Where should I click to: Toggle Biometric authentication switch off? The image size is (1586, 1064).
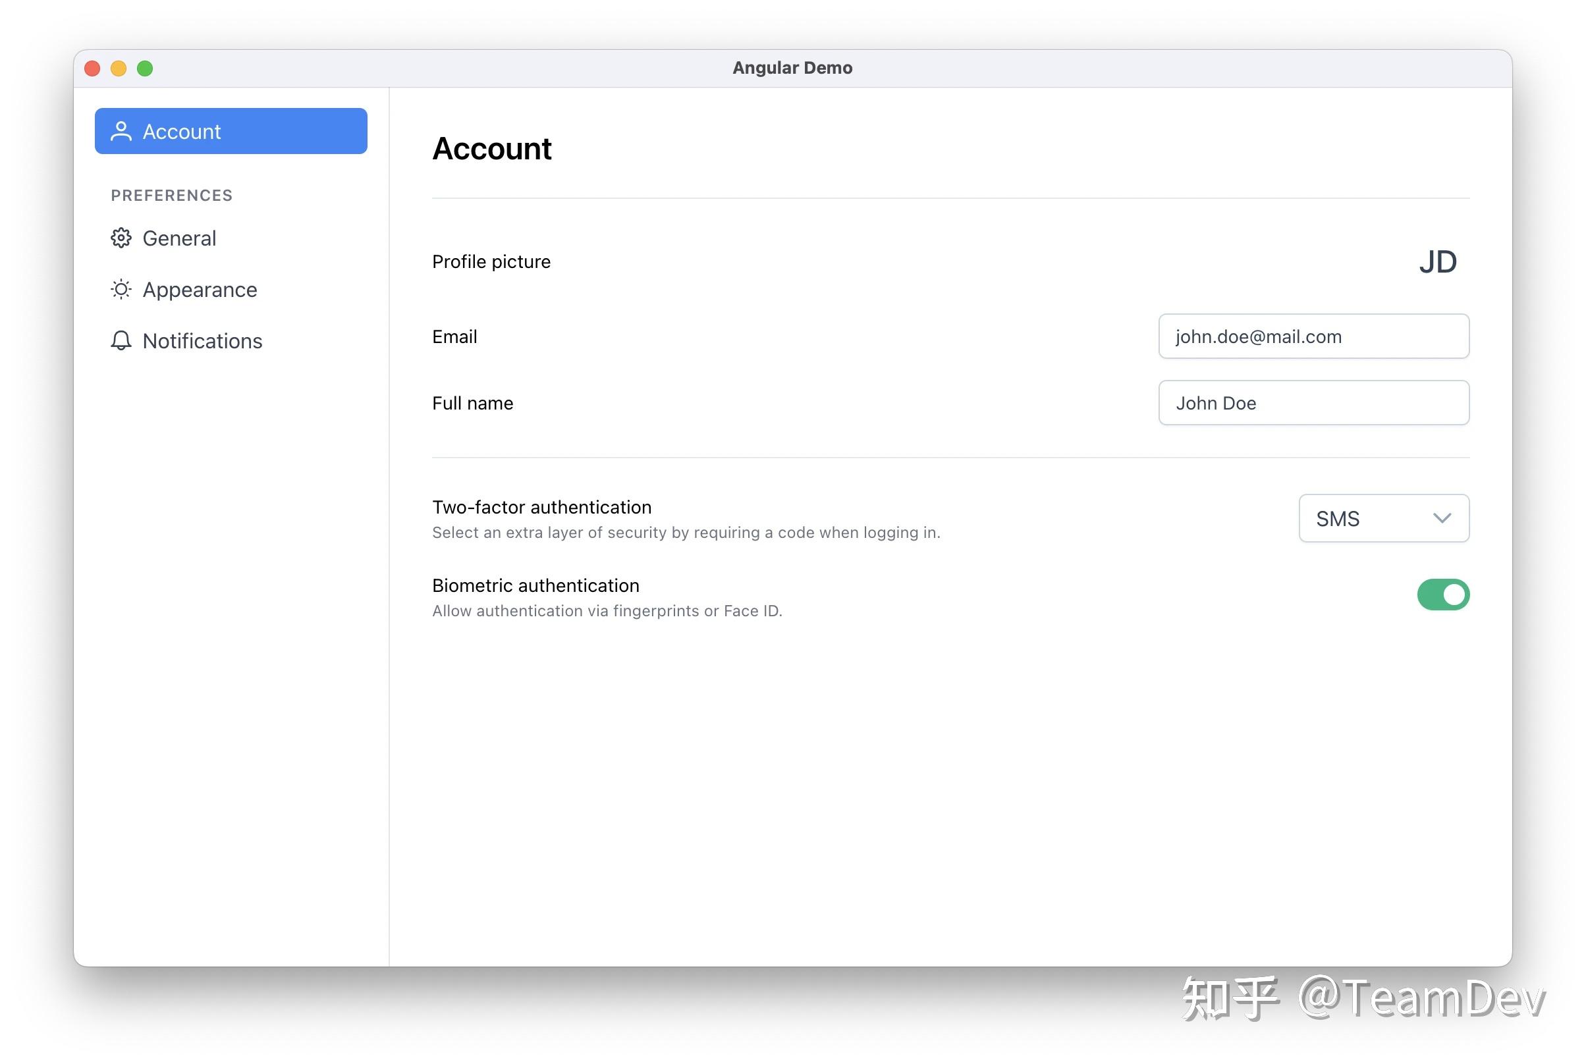point(1443,595)
